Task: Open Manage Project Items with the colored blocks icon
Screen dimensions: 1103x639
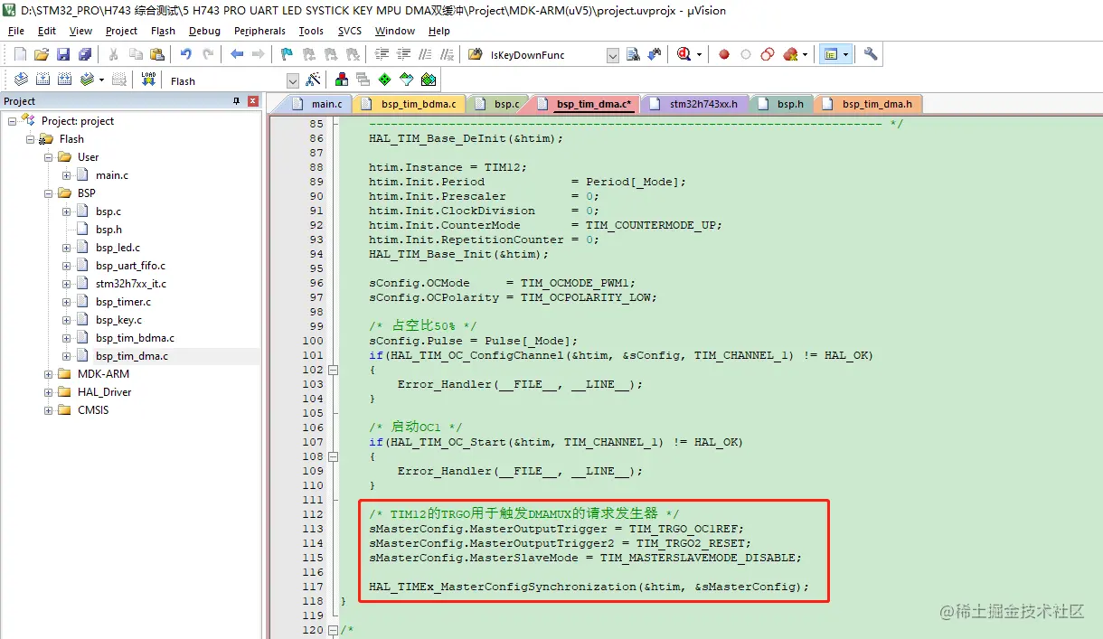Action: pyautogui.click(x=342, y=80)
